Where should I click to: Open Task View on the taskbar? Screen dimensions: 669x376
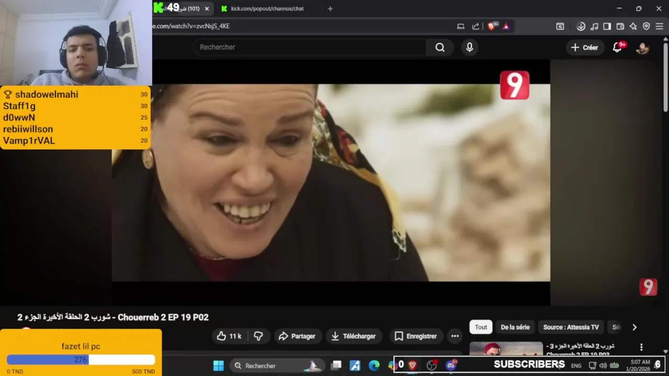pyautogui.click(x=337, y=366)
